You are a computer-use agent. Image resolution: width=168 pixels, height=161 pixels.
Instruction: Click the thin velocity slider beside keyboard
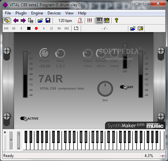pyautogui.click(x=5, y=142)
